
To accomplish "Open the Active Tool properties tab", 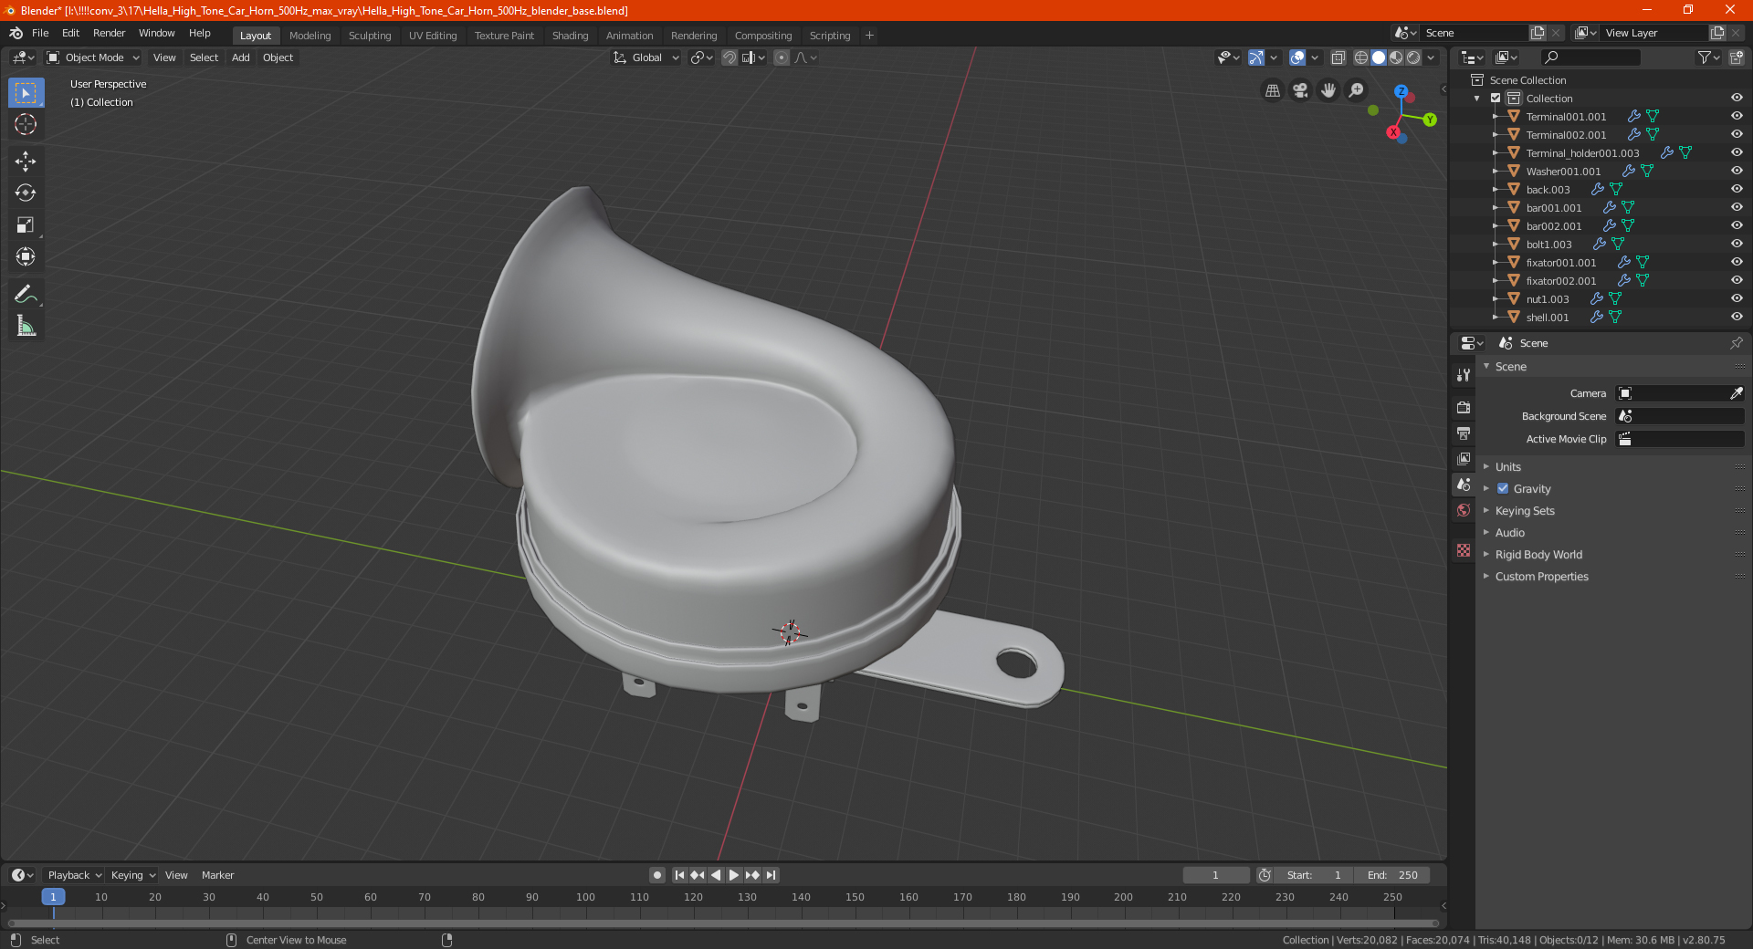I will click(x=1464, y=374).
